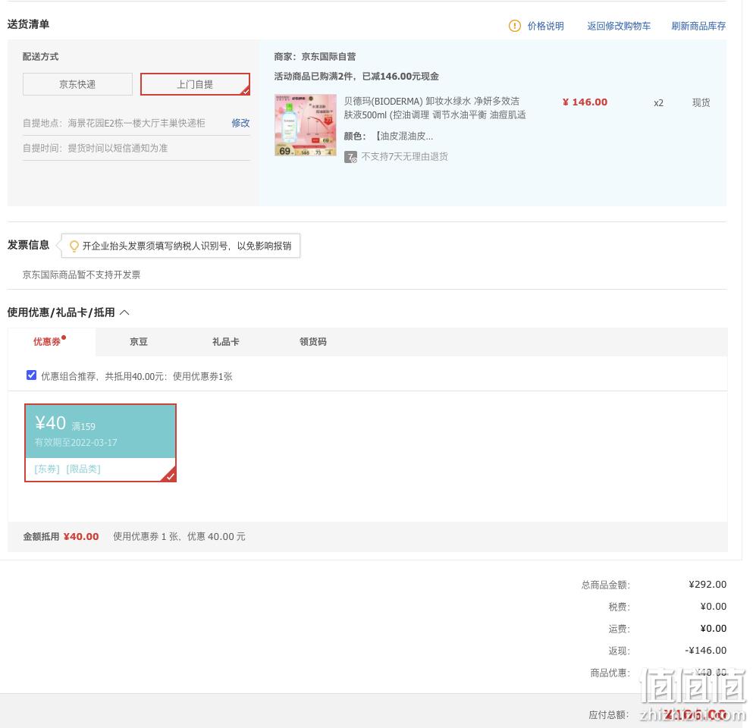Screen dimensions: 753x728
Task: Collapse the 使用优惠/礼品卡/抵用 section
Action: 124,312
